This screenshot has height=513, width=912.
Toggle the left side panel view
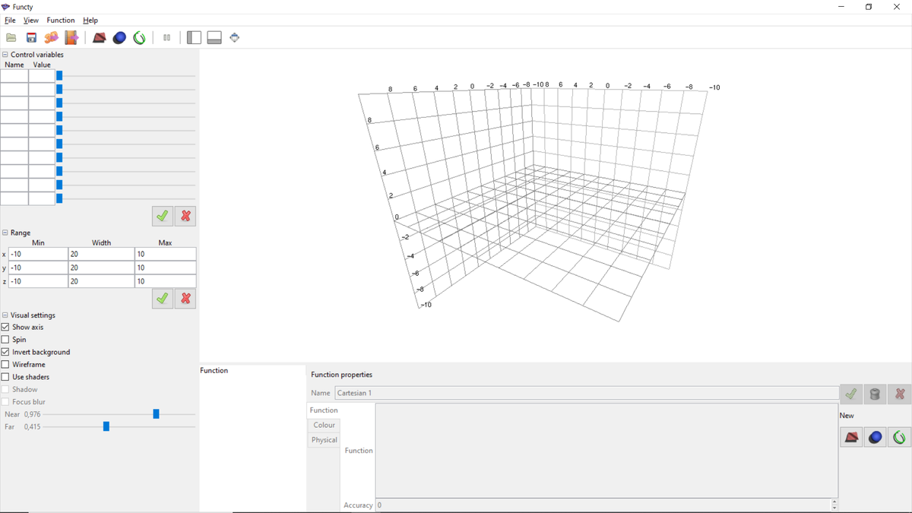click(x=194, y=37)
